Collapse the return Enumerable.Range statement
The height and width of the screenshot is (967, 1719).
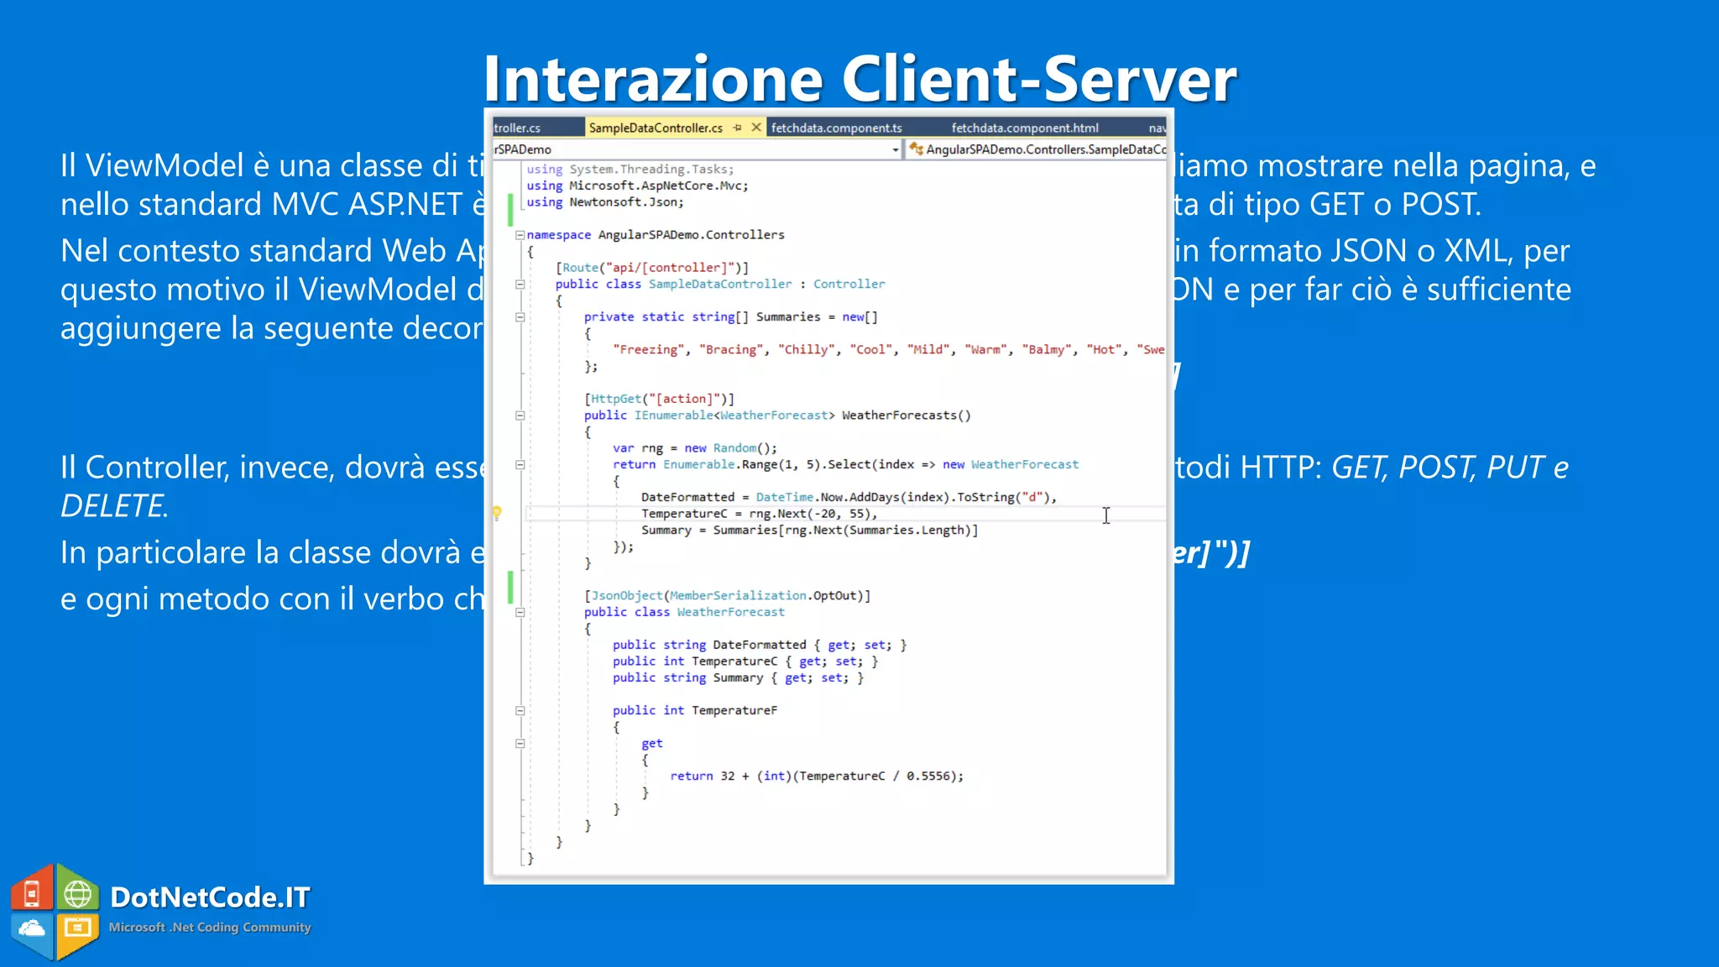point(520,465)
